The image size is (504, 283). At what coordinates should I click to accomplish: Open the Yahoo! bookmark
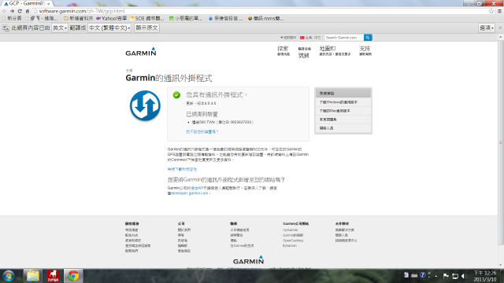coord(112,19)
